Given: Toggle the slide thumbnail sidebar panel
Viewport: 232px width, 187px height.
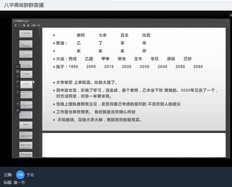Looking at the screenshot, I should [15, 25].
